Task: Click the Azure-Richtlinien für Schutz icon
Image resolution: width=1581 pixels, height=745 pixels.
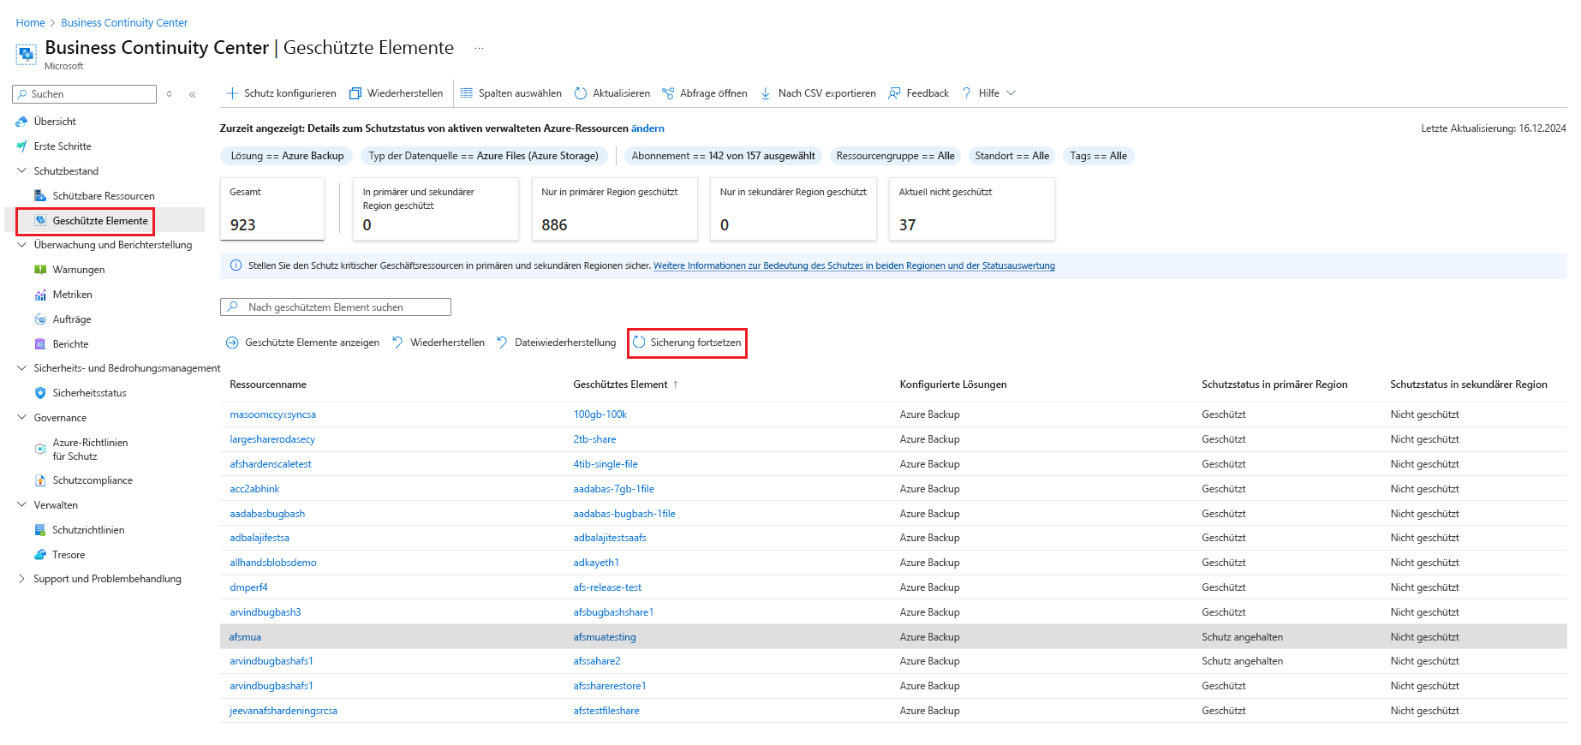Action: click(40, 449)
